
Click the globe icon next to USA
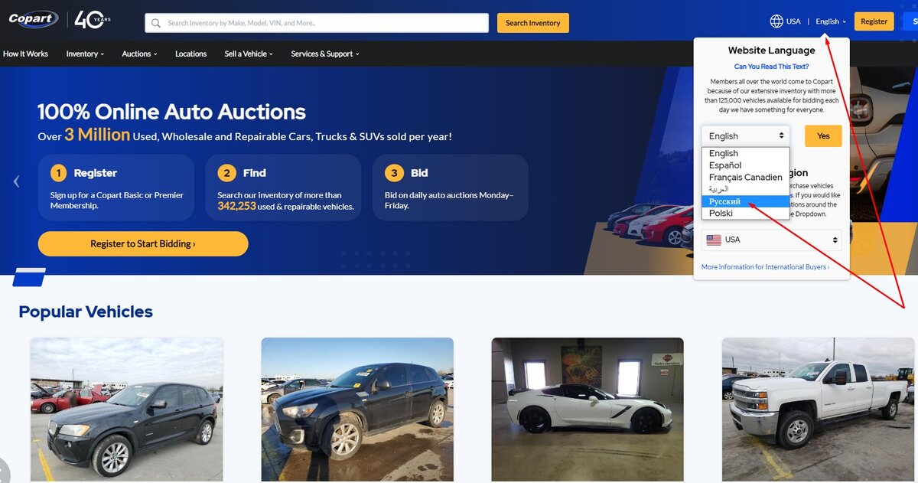[x=776, y=21]
